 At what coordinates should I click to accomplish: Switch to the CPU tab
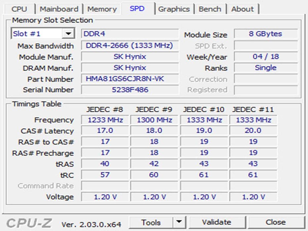[19, 9]
